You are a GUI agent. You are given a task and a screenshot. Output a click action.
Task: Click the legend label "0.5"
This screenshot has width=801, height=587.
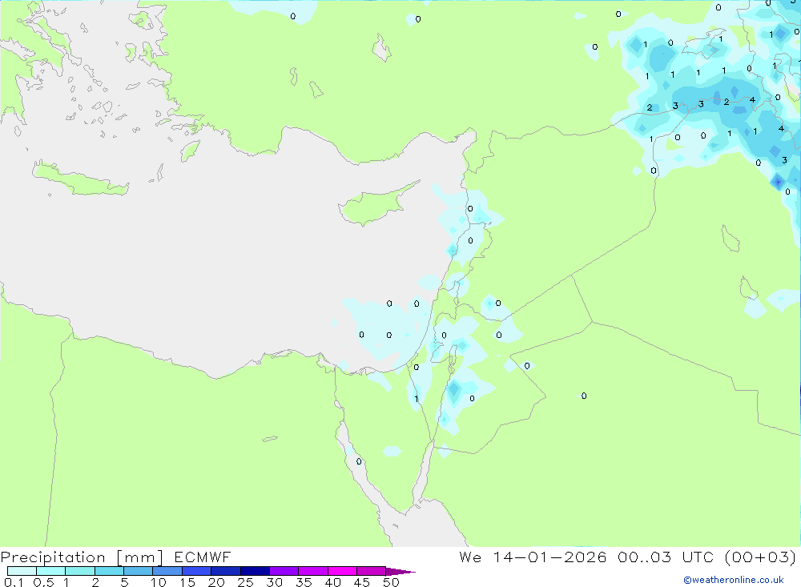click(x=43, y=582)
